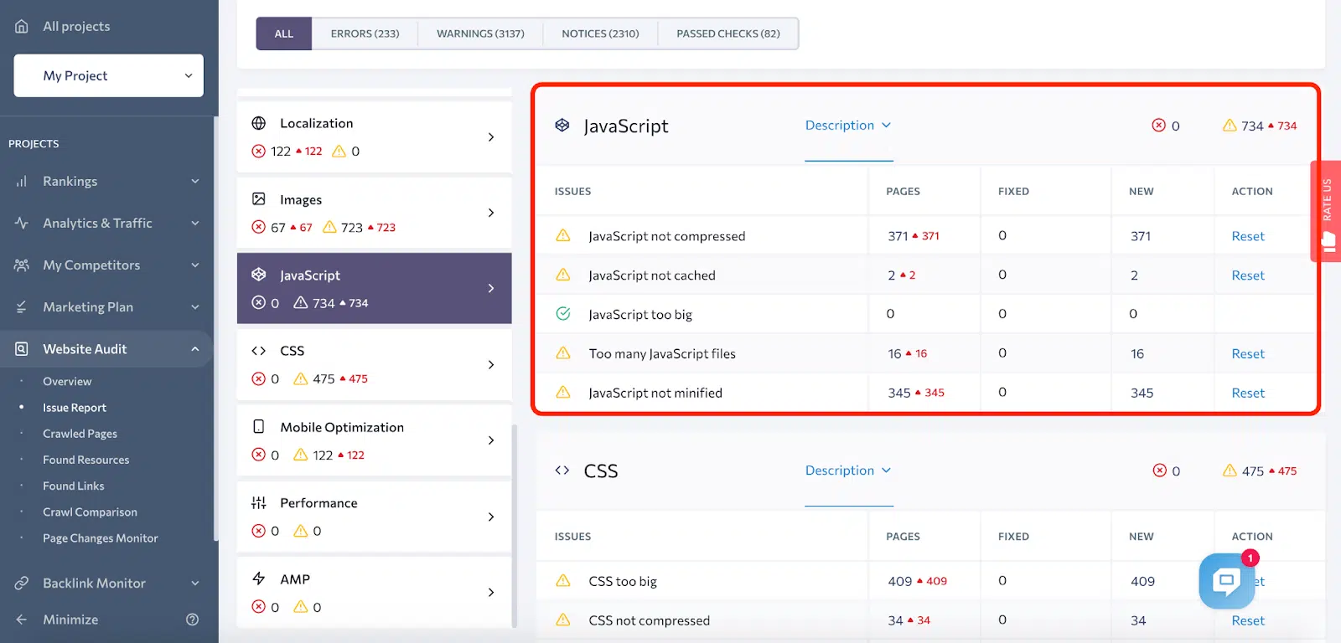
Task: Reset the JavaScript not minified issue
Action: (x=1247, y=393)
